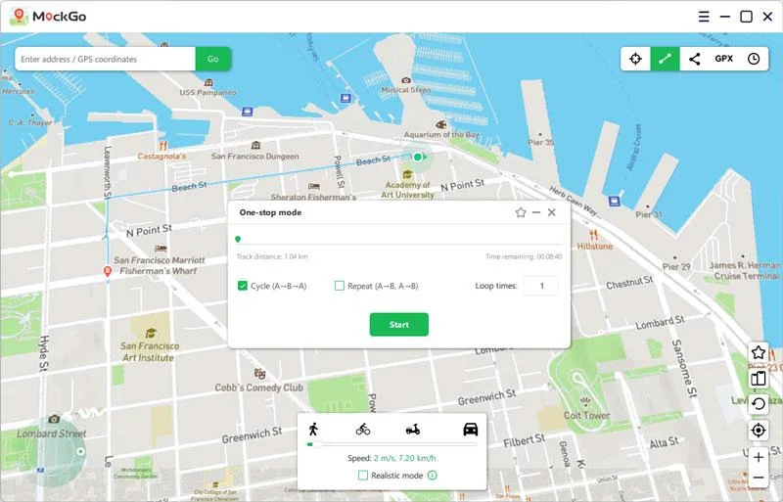Choose the car driving speed icon
The image size is (783, 502).
(x=470, y=429)
